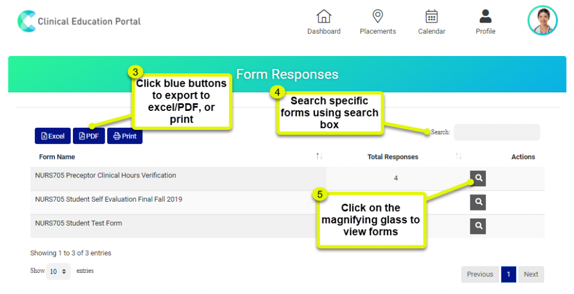574x294 pixels.
Task: Click into the Search input box
Action: [497, 132]
